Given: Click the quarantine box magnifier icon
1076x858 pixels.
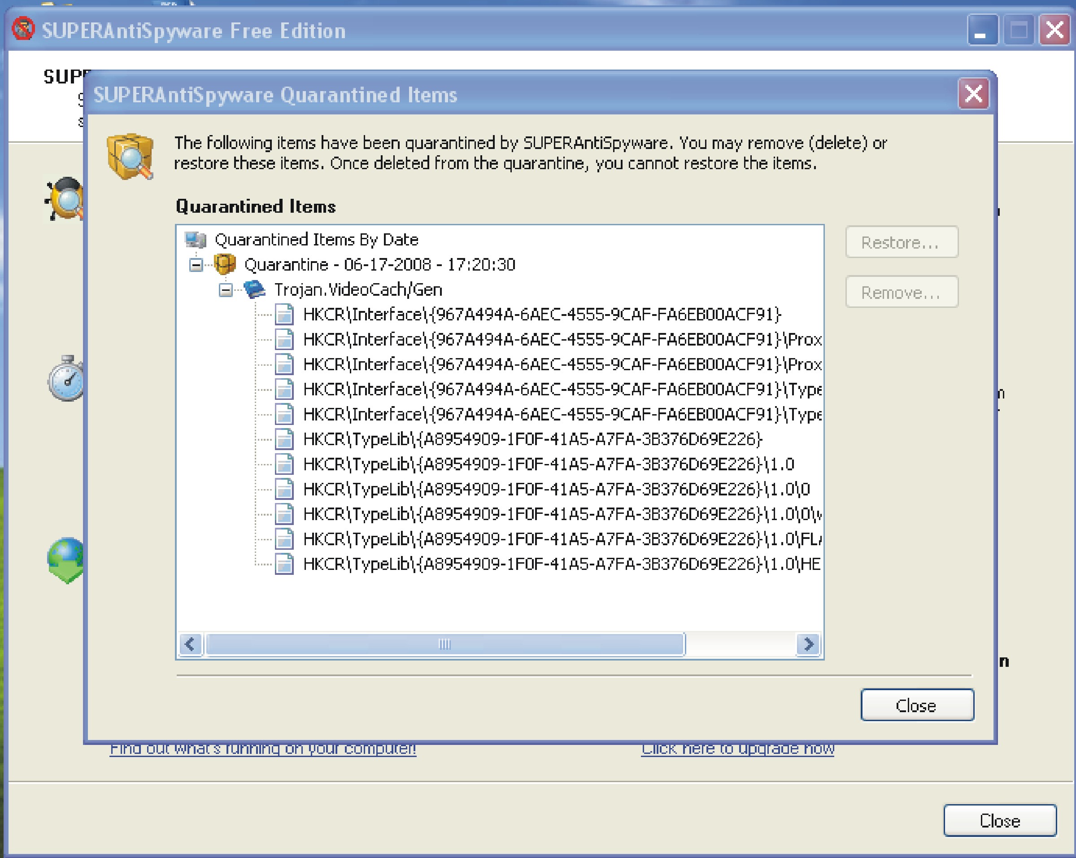Looking at the screenshot, I should point(130,156).
